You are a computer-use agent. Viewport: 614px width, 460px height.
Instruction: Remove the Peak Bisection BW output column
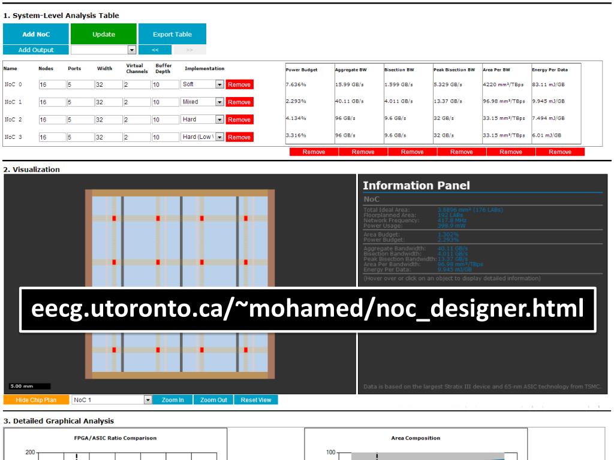tap(462, 152)
